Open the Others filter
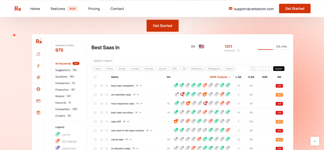The height and width of the screenshot is (150, 324). (x=229, y=69)
